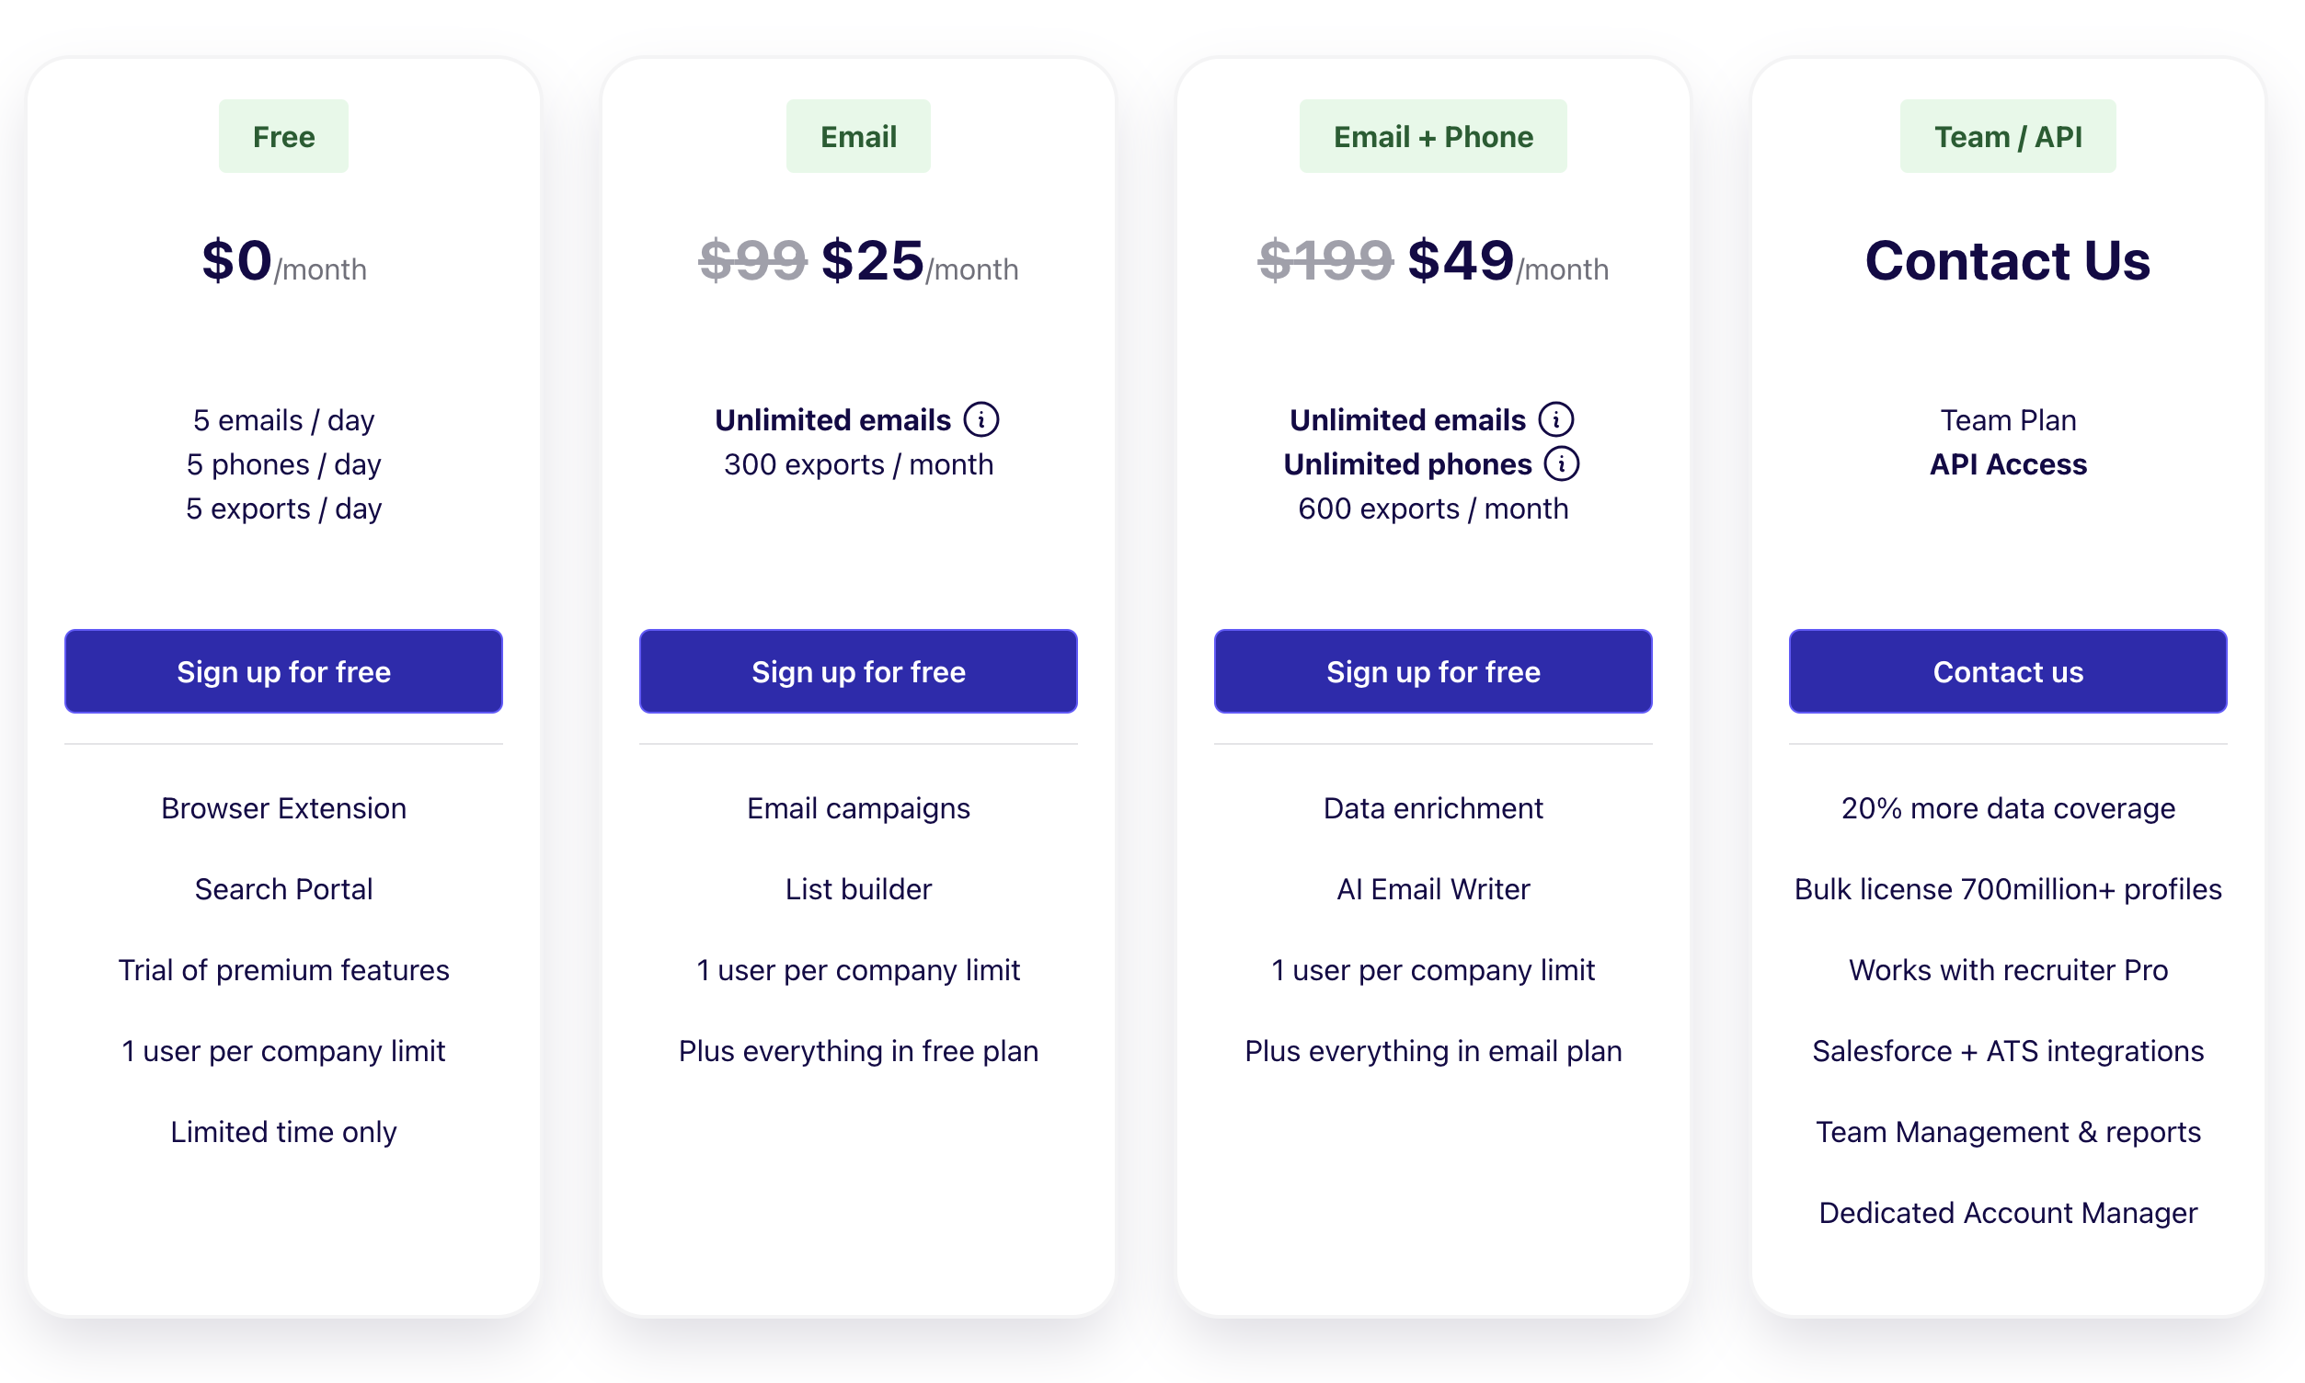Sign up for free on Email + Phone plan
Viewport: 2305px width, 1383px height.
[x=1433, y=671]
